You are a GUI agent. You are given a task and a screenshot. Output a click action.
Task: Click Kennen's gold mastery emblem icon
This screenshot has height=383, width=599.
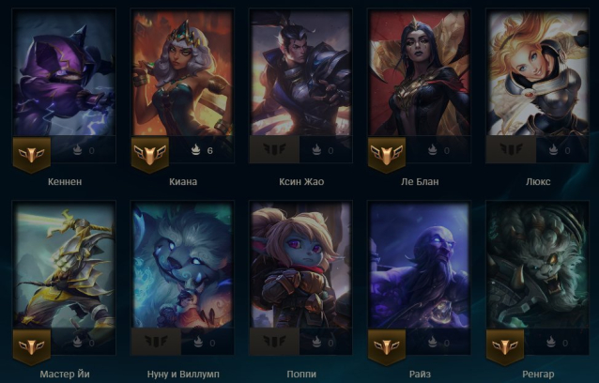32,154
